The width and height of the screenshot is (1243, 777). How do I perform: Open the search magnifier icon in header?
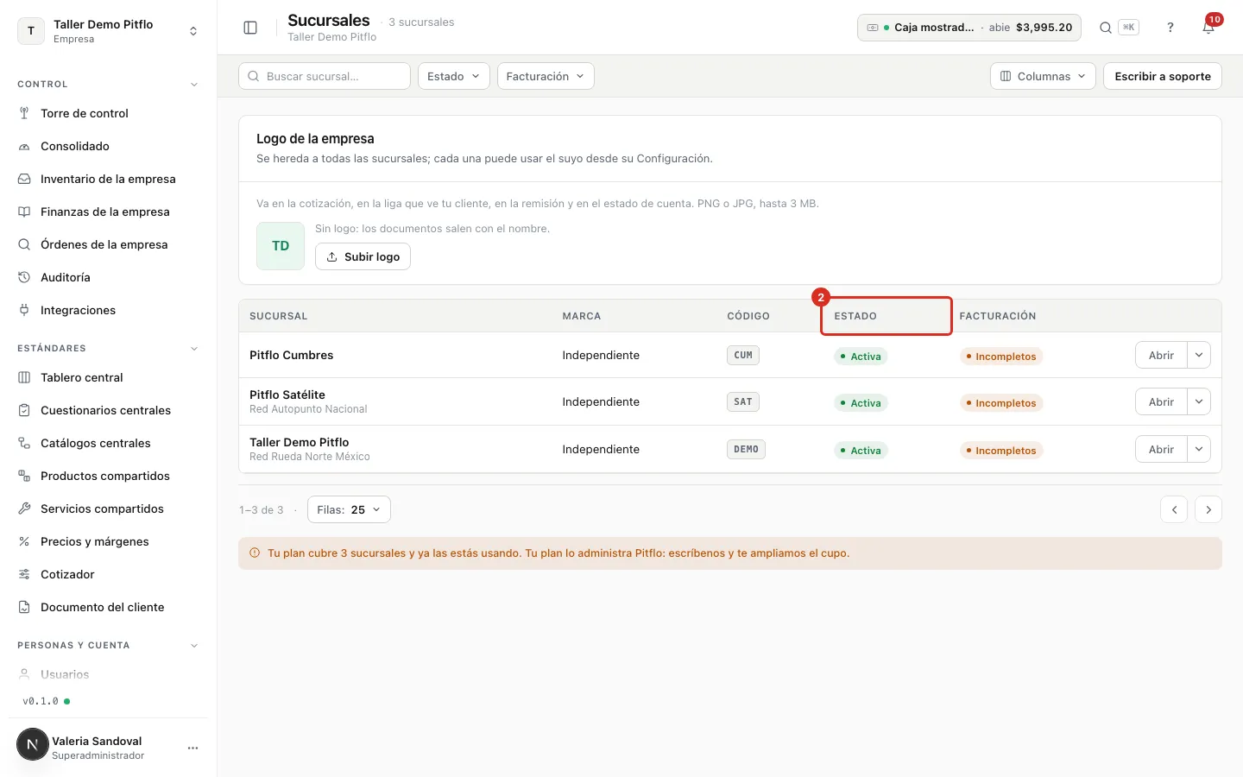(1105, 28)
